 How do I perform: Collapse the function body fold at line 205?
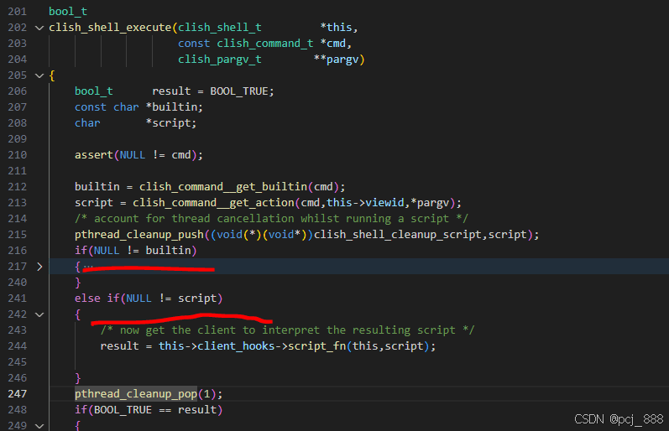click(39, 75)
